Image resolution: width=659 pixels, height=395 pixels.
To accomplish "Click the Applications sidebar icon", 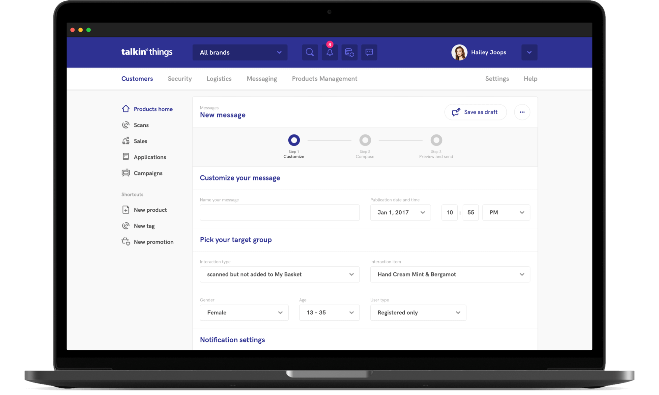I will (126, 157).
